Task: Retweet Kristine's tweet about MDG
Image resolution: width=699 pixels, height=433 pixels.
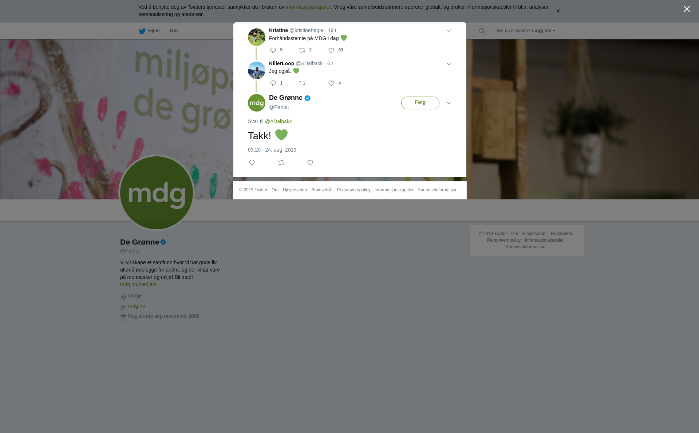Action: [x=302, y=50]
